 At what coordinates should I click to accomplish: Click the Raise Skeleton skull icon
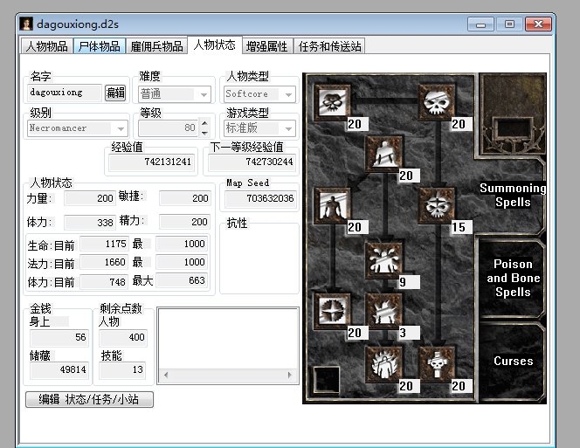pyautogui.click(x=437, y=102)
